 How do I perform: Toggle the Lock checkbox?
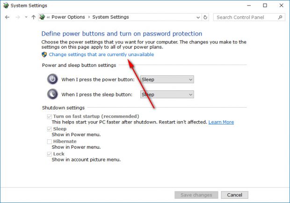(x=50, y=154)
